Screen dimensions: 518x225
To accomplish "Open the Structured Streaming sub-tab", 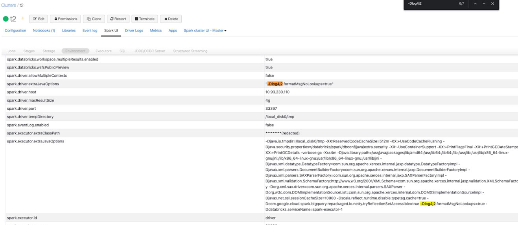I will 190,51.
